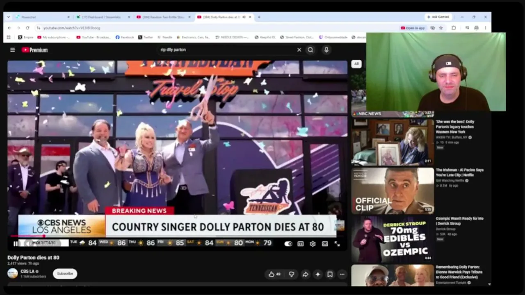Open The Irishman Al Pacino clip thumbnail
The height and width of the screenshot is (295, 525).
(393, 190)
